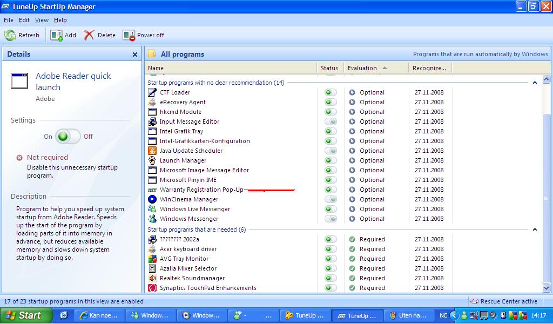Select the eRecovery Agent icon

(x=152, y=102)
